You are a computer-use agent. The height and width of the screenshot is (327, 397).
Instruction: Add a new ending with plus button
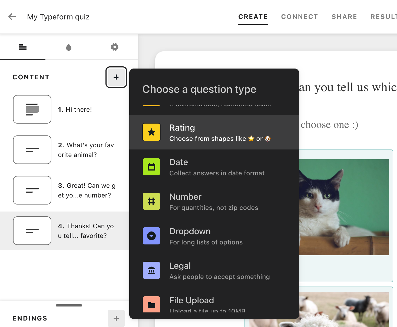point(116,318)
